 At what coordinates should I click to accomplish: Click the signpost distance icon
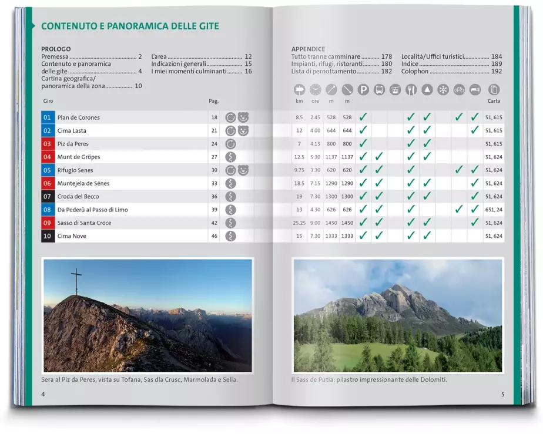300,90
